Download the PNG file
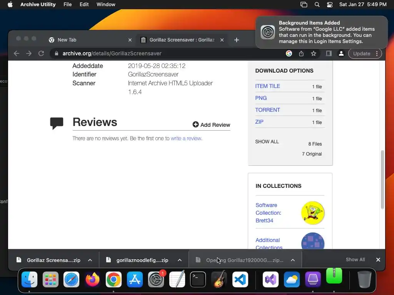Image resolution: width=394 pixels, height=295 pixels. coord(261,98)
